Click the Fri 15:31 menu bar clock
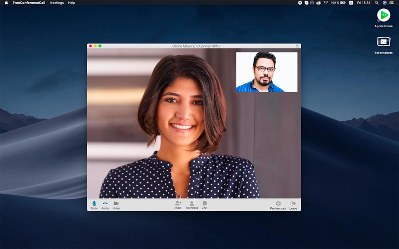 point(364,3)
